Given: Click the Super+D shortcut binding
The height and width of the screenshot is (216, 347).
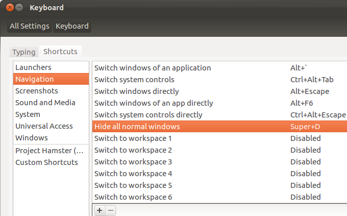Looking at the screenshot, I should click(x=305, y=127).
